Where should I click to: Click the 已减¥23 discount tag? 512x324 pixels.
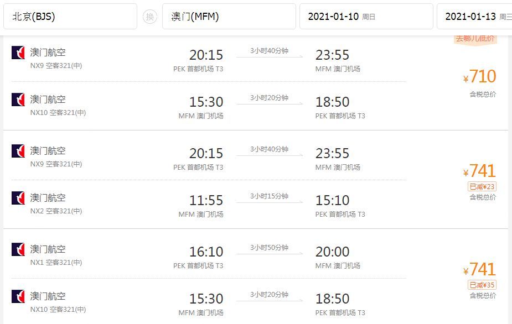[x=482, y=187]
